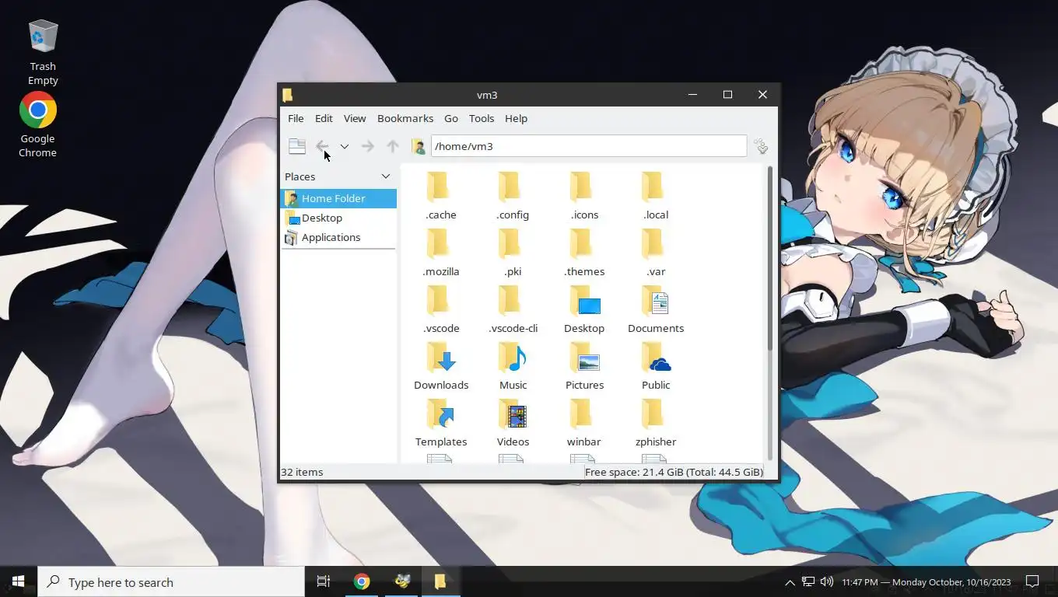Open the history dropdown arrow
1058x597 pixels.
[x=344, y=146]
